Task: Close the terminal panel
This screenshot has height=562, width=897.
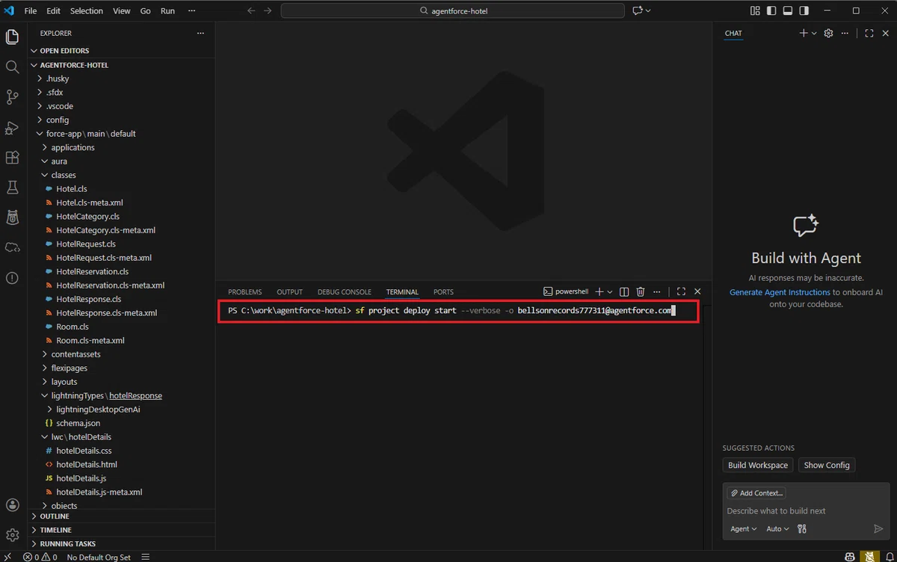Action: click(697, 291)
